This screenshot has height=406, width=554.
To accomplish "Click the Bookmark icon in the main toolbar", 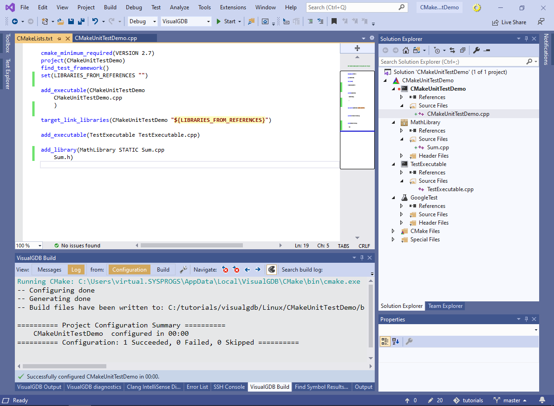I will 334,21.
